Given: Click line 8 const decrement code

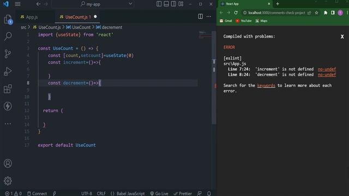Looking at the screenshot, I should coord(75,83).
